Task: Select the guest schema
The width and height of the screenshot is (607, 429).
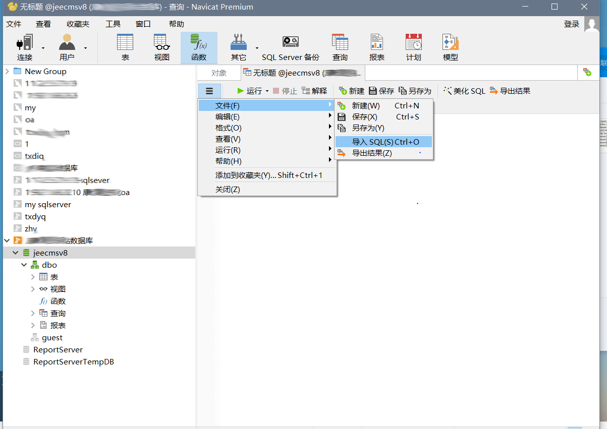Action: point(52,337)
